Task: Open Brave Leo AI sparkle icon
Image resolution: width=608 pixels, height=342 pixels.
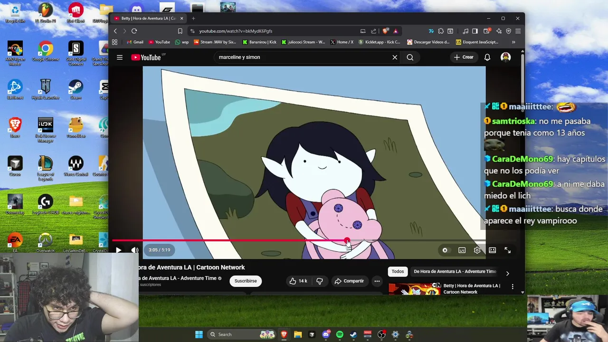Action: click(x=499, y=31)
